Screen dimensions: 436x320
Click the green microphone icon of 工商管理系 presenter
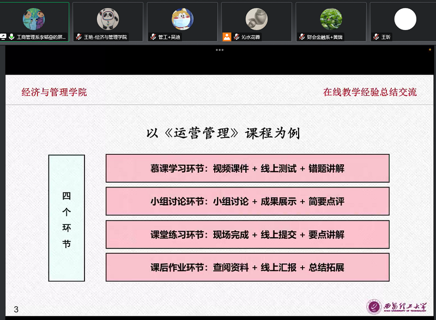pyautogui.click(x=11, y=37)
